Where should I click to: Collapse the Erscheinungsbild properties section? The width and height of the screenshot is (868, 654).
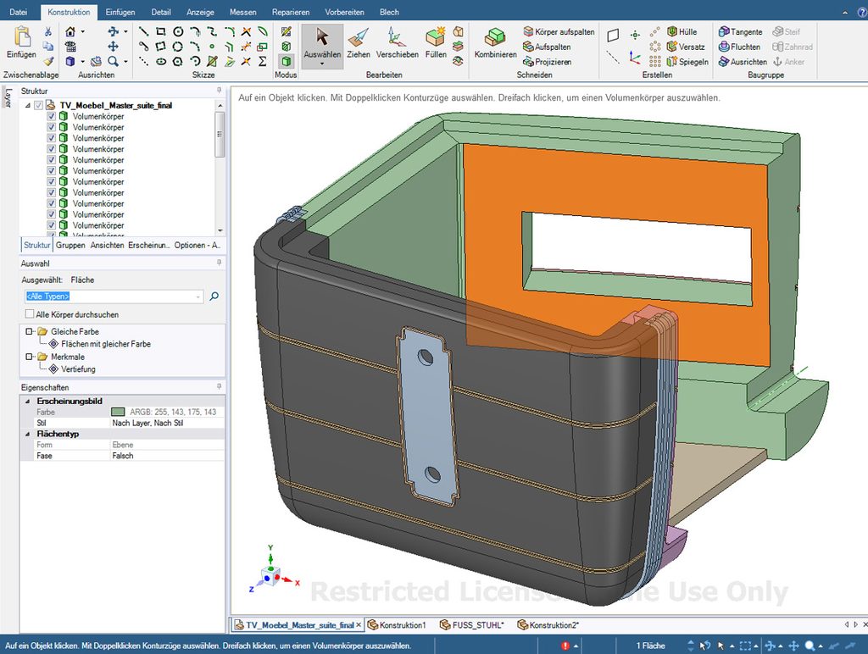click(x=26, y=401)
